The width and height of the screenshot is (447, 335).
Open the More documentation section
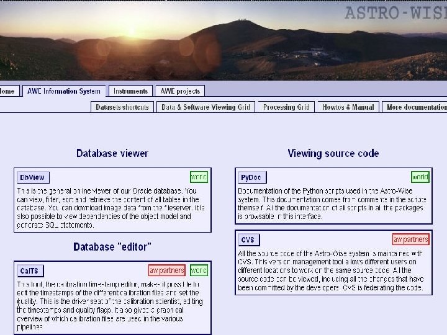click(x=415, y=107)
